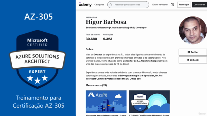Image resolution: width=207 pixels, height=116 pixels.
Task: Click the 'Microsoft Azure Infraestrutura' course title
Action: [106, 115]
